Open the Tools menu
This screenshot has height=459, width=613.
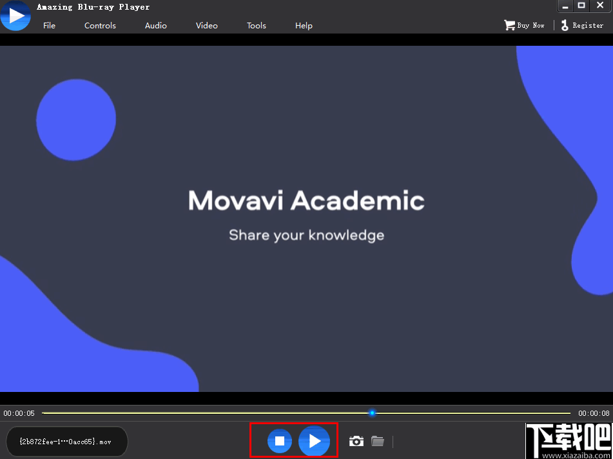257,25
